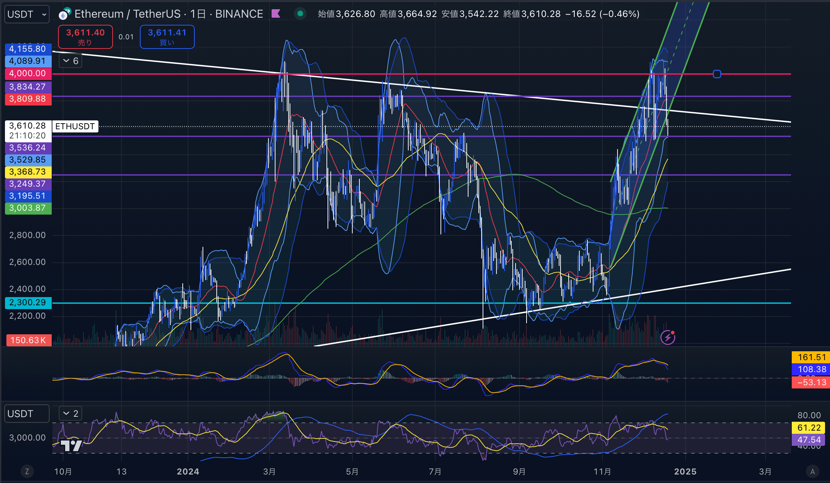
Task: Click the 安値3,542.22 low price value
Action: click(470, 14)
